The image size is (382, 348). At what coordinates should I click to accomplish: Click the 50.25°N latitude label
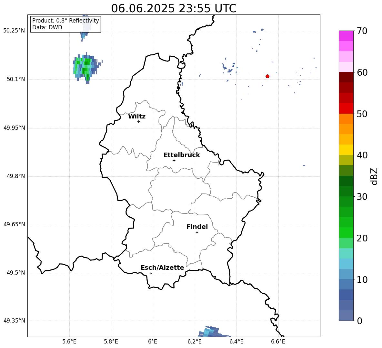click(x=14, y=31)
